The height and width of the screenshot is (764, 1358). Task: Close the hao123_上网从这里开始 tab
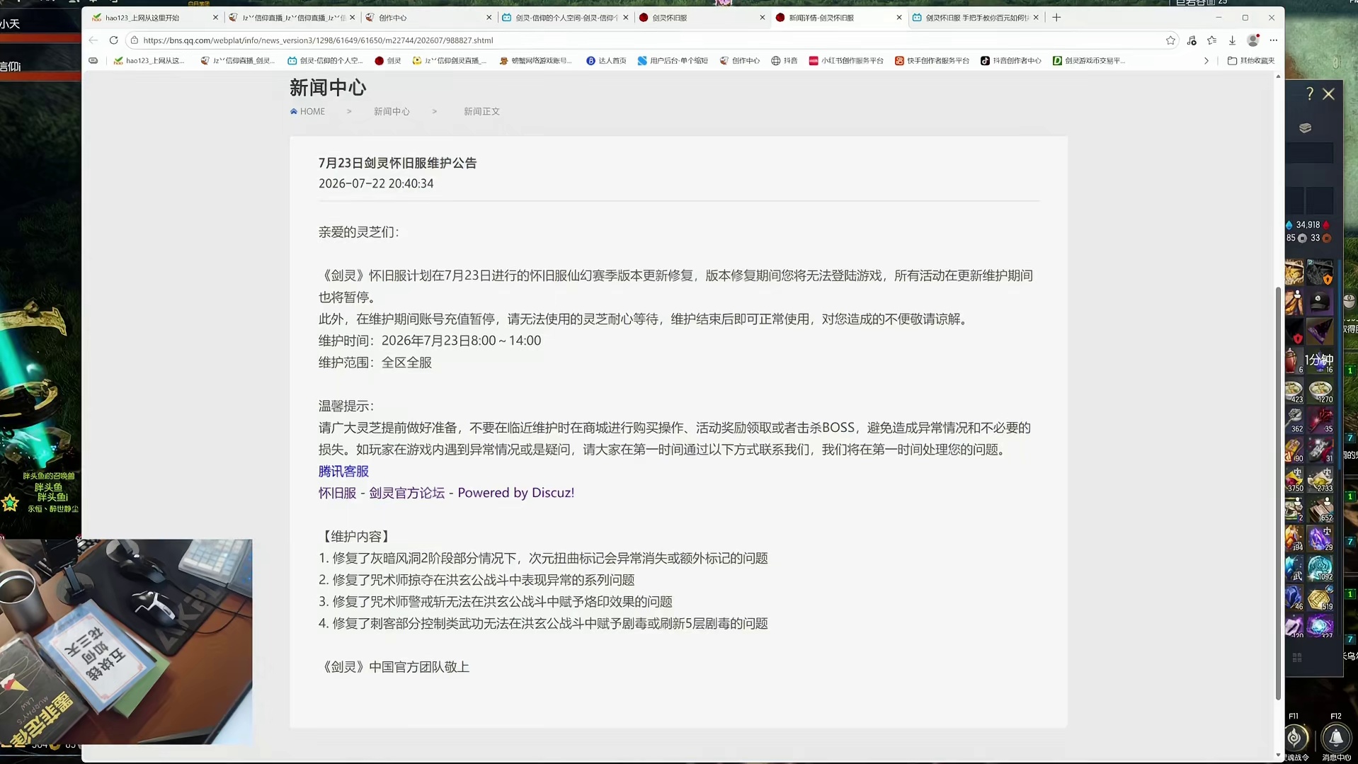[x=215, y=18]
